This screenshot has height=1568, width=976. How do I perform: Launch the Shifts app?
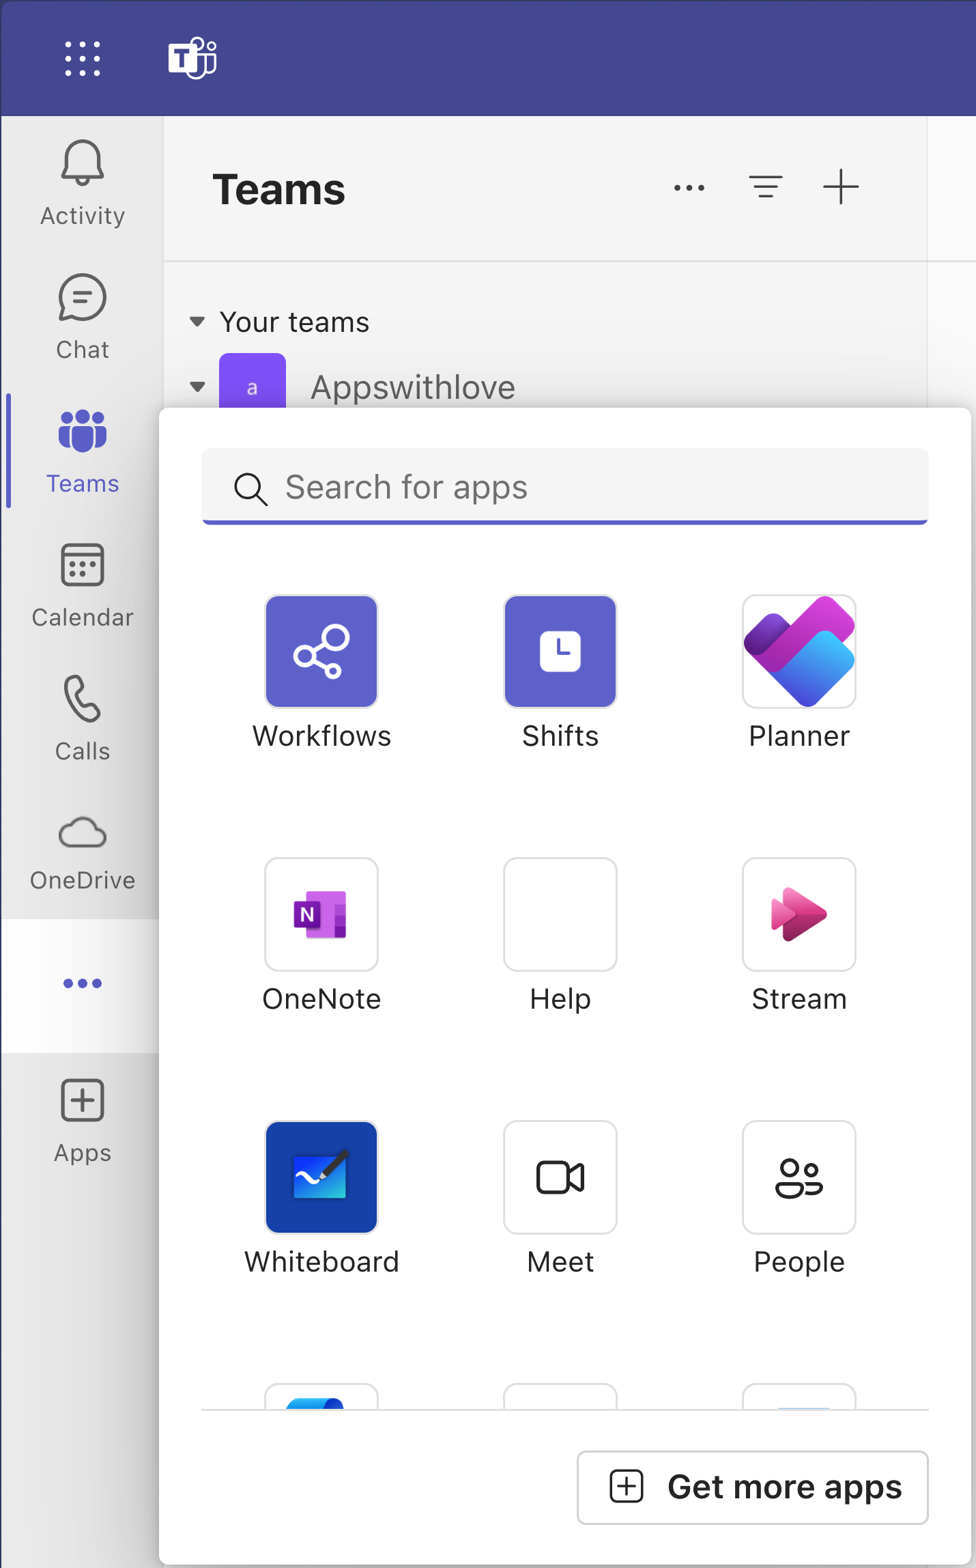560,652
